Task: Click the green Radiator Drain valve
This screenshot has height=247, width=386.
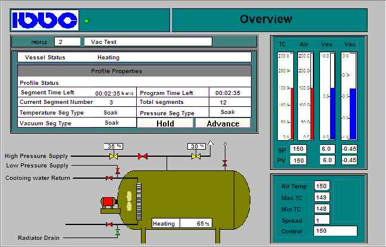Action: (118, 233)
